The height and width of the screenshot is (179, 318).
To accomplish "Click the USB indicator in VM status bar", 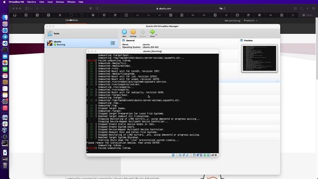I will pos(187,155).
